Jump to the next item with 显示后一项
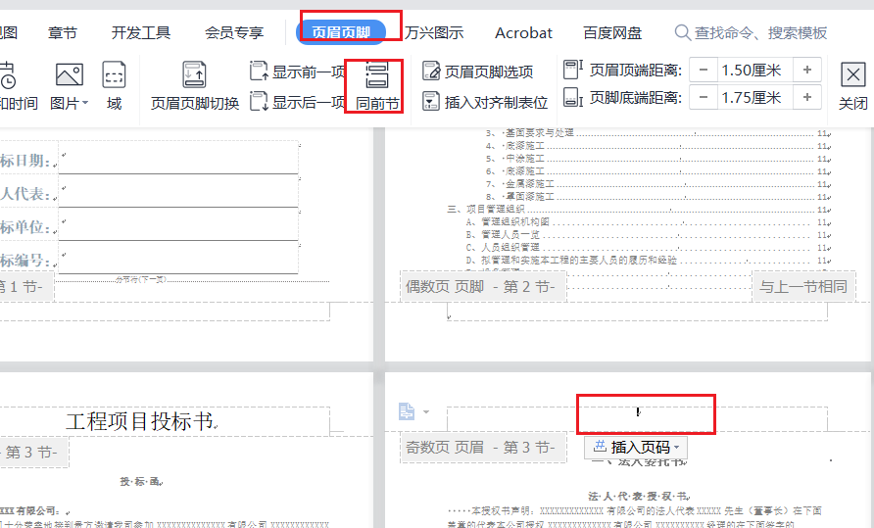Screen dimensions: 874x528 (x=298, y=101)
